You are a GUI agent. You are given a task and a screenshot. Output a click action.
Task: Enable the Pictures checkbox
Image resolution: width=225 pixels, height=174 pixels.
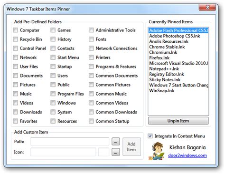click(15, 85)
